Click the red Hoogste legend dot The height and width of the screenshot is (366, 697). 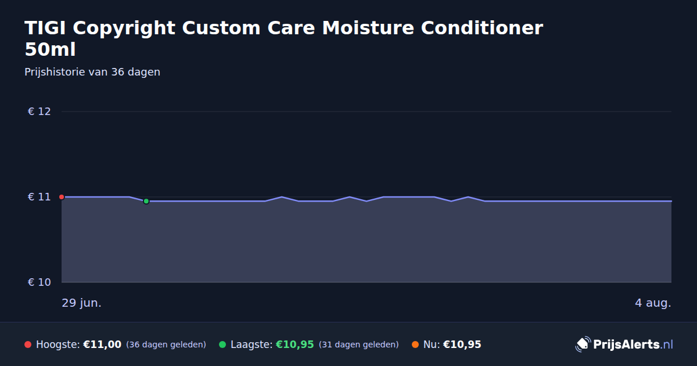[28, 345]
